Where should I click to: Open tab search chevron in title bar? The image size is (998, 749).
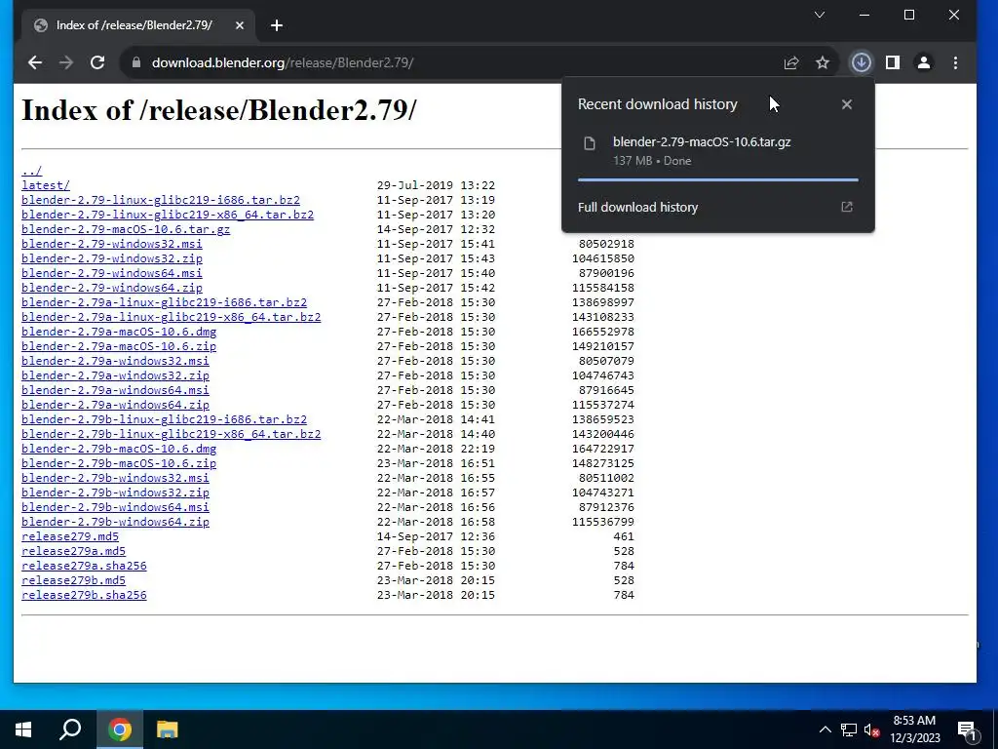820,15
